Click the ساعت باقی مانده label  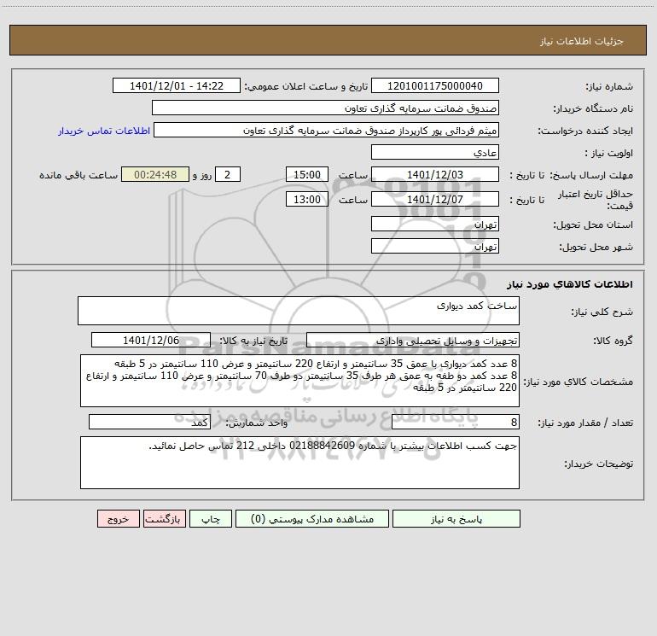pos(78,175)
